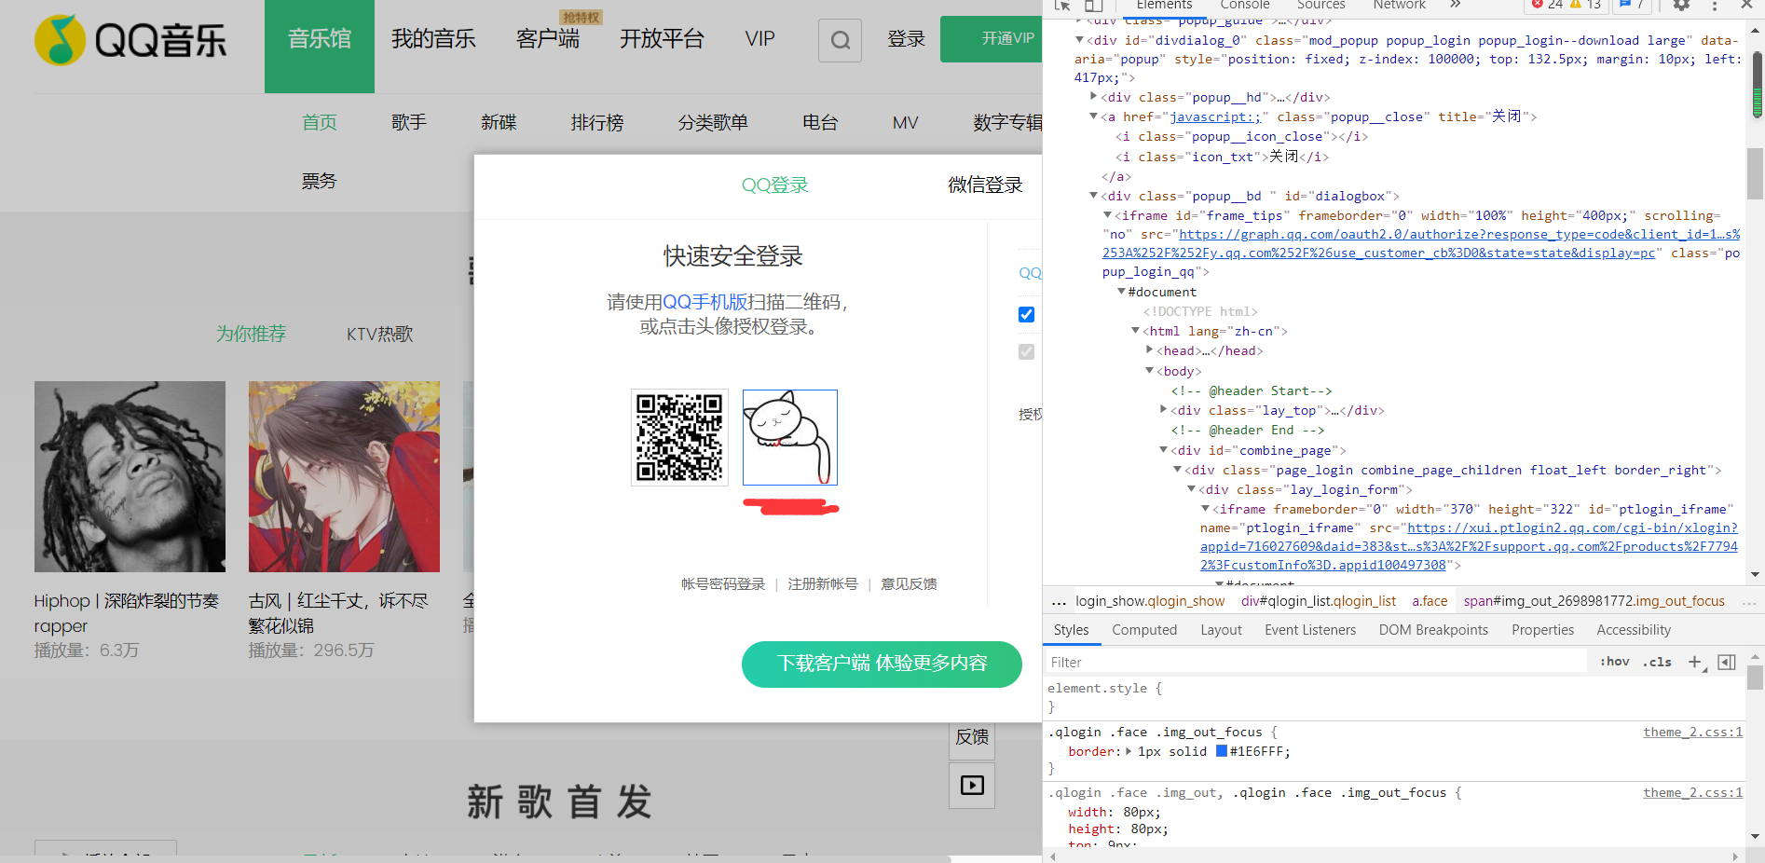Open the Accessibility tab
The image size is (1765, 863).
(x=1634, y=630)
